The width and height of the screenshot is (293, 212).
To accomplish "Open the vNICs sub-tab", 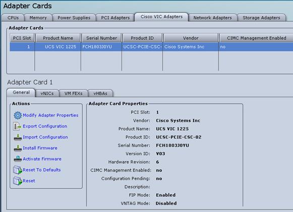I will click(47, 93).
